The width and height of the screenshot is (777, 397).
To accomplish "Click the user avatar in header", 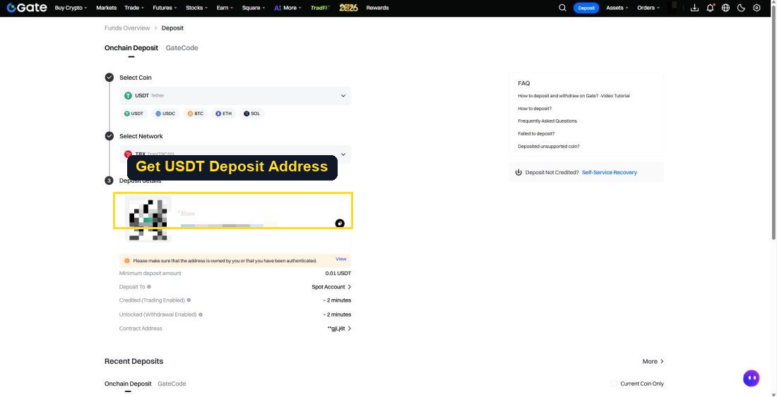I will pyautogui.click(x=673, y=8).
